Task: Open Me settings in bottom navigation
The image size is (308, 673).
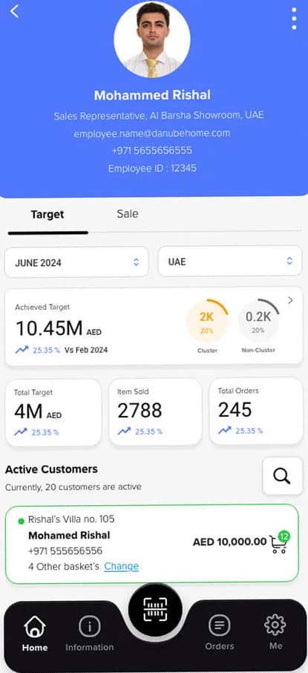Action: tap(275, 632)
